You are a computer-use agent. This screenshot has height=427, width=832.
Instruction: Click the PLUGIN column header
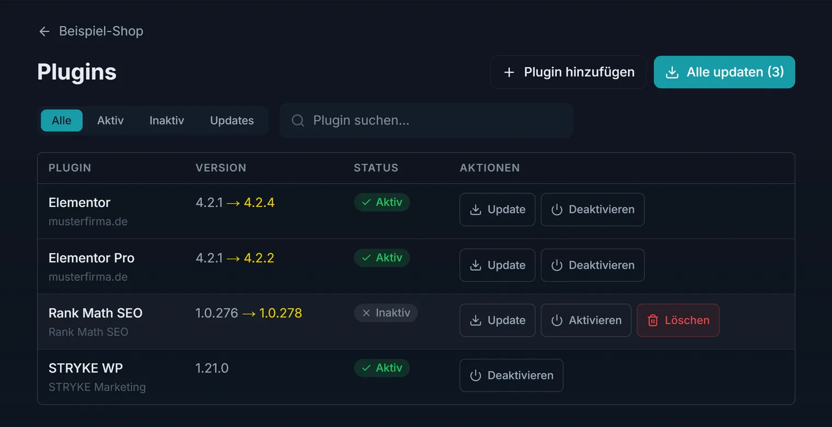[x=70, y=168]
